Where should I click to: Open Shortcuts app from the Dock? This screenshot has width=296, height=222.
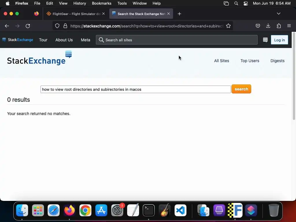pyautogui.click(x=251, y=210)
